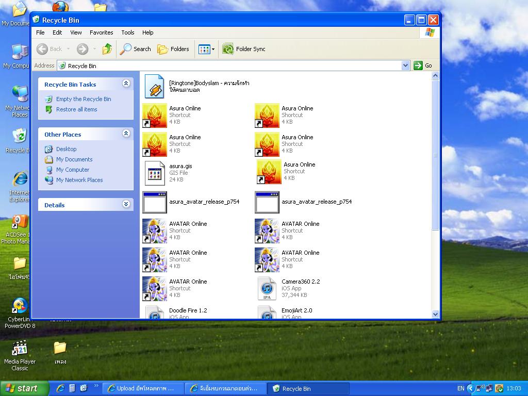Select the asura.gis file icon
This screenshot has height=396, width=528.
pos(155,173)
